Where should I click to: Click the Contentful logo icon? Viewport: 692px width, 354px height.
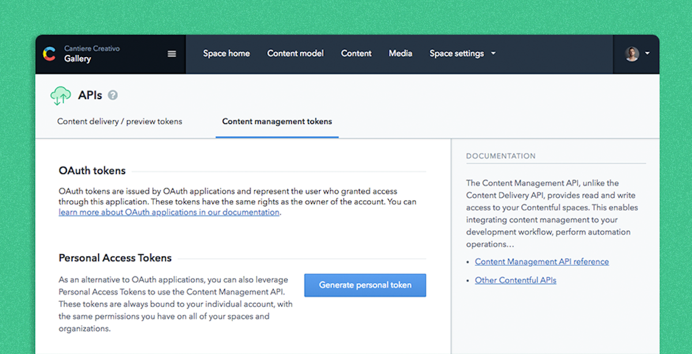[x=50, y=54]
